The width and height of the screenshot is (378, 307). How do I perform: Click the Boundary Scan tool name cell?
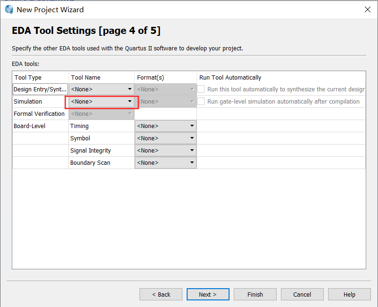point(101,163)
